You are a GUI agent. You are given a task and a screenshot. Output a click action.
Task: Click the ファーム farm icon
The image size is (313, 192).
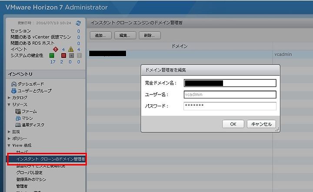coord(18,111)
